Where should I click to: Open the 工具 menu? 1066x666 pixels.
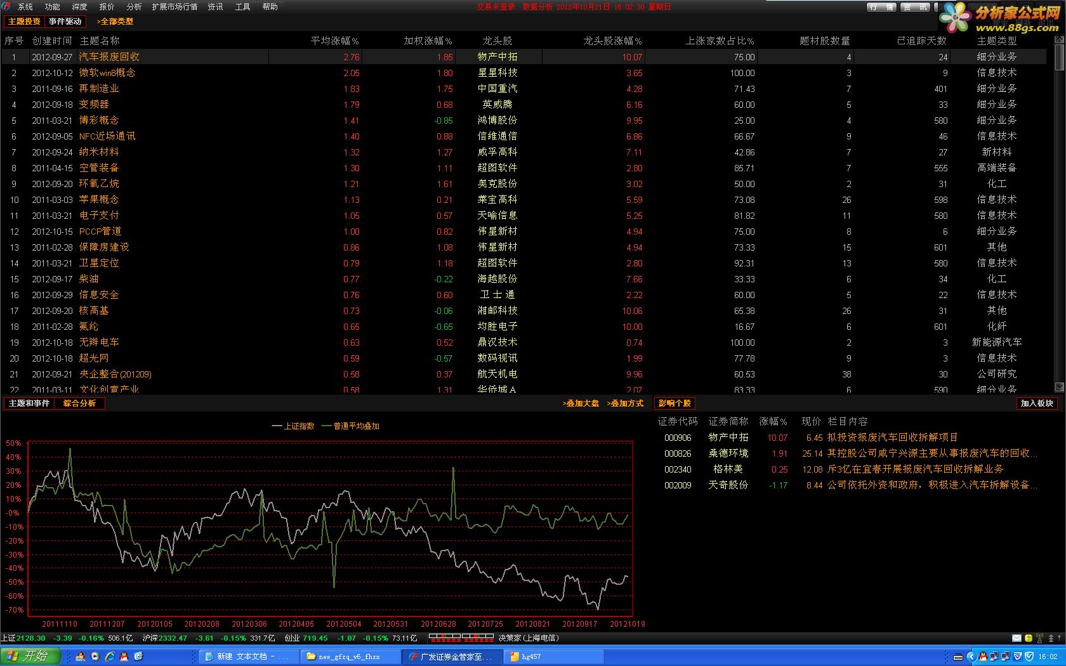[243, 7]
